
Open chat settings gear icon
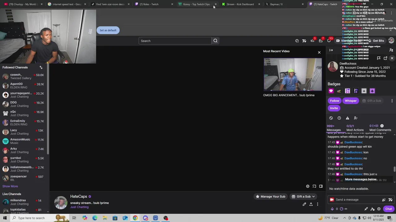pyautogui.click(x=379, y=209)
